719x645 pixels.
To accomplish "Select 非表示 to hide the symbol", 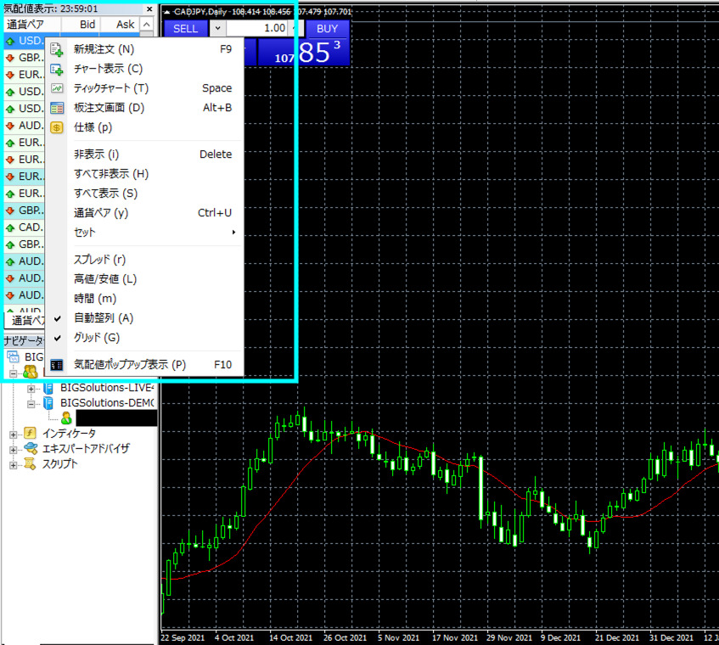I will (x=96, y=154).
